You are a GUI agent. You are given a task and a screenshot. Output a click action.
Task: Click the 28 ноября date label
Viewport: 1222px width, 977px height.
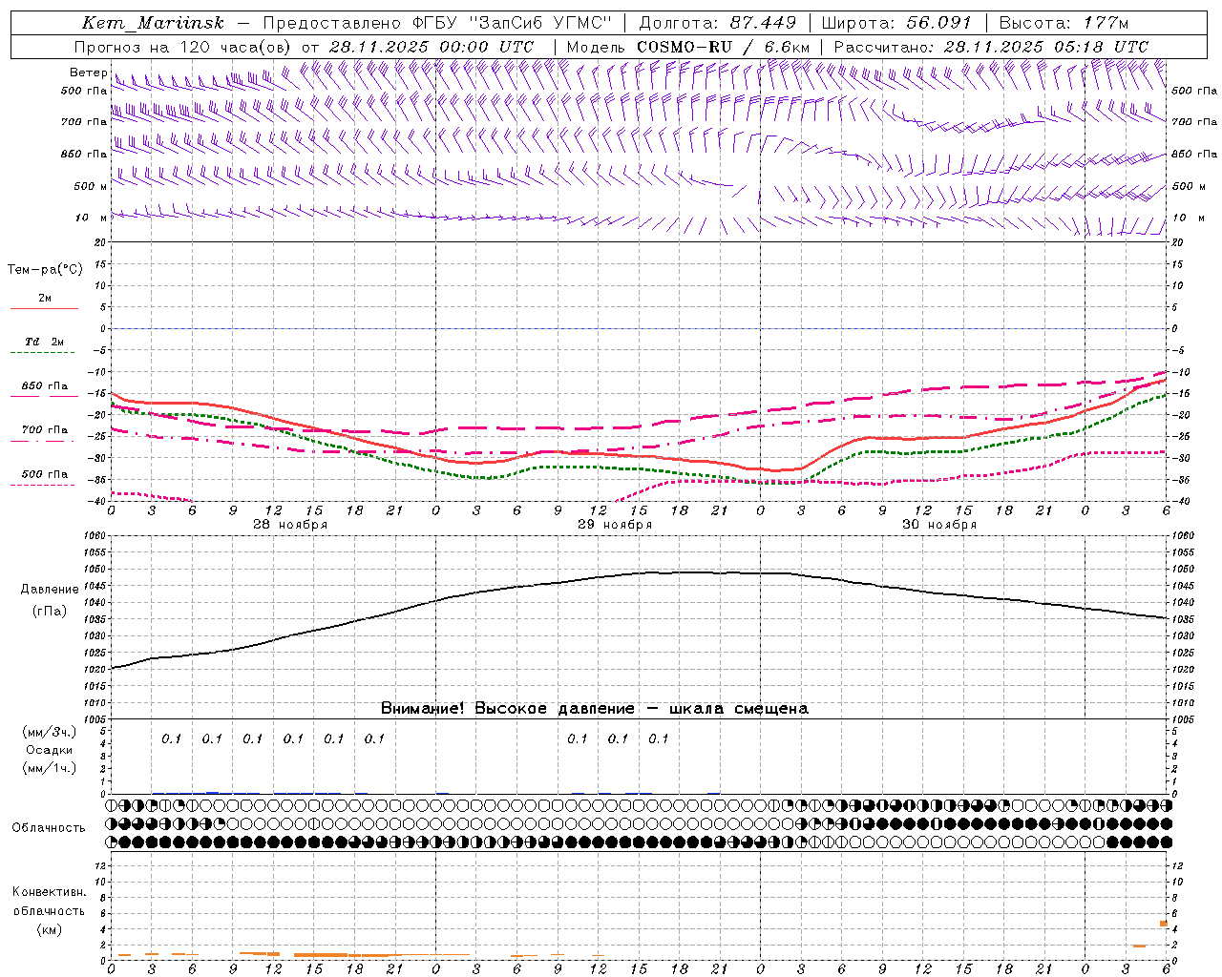coord(290,525)
